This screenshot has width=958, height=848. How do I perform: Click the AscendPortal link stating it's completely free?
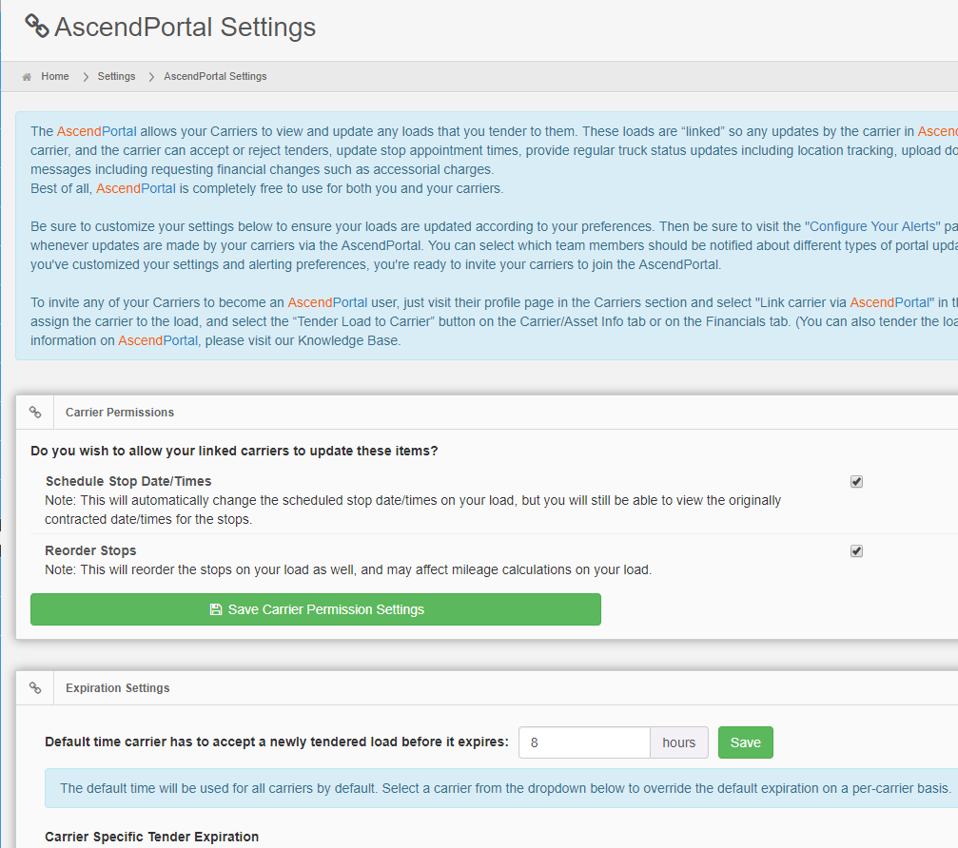[135, 188]
